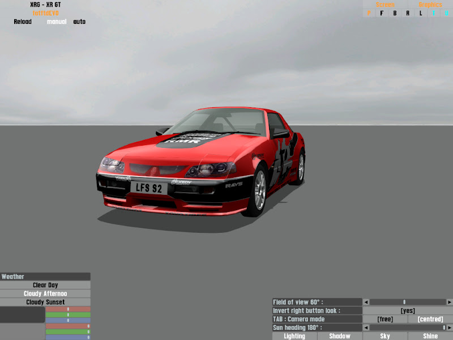The image size is (453, 340).
Task: Click the Field of view 60° label
Action: tap(317, 302)
